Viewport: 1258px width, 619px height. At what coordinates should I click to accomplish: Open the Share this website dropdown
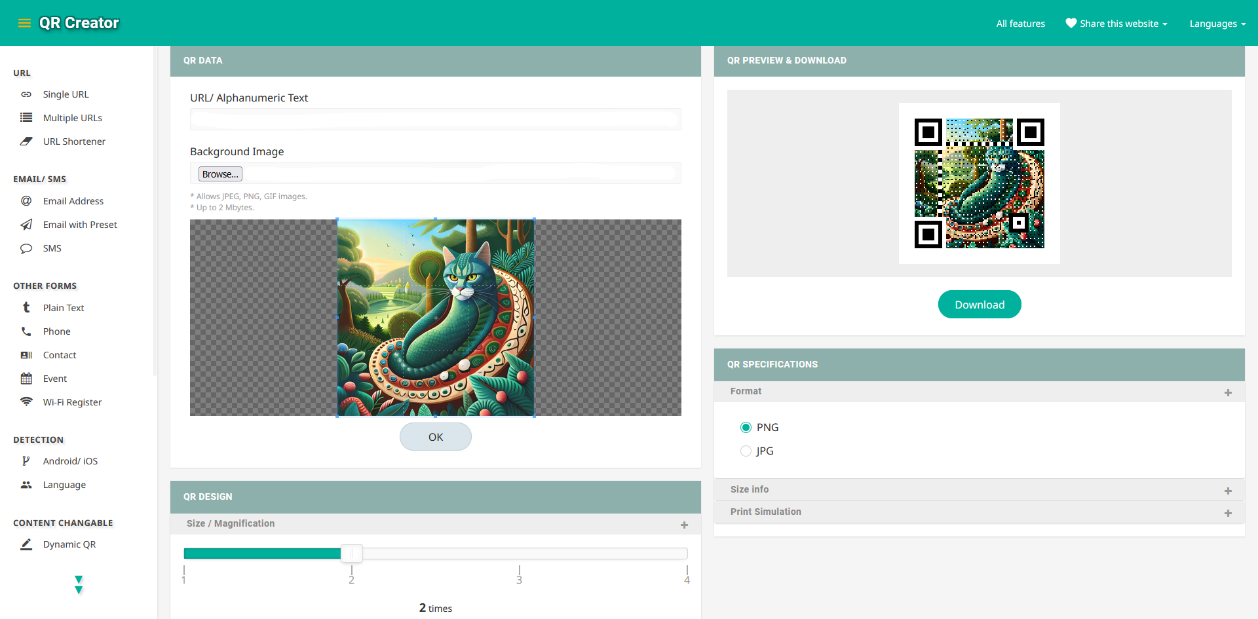[1116, 24]
